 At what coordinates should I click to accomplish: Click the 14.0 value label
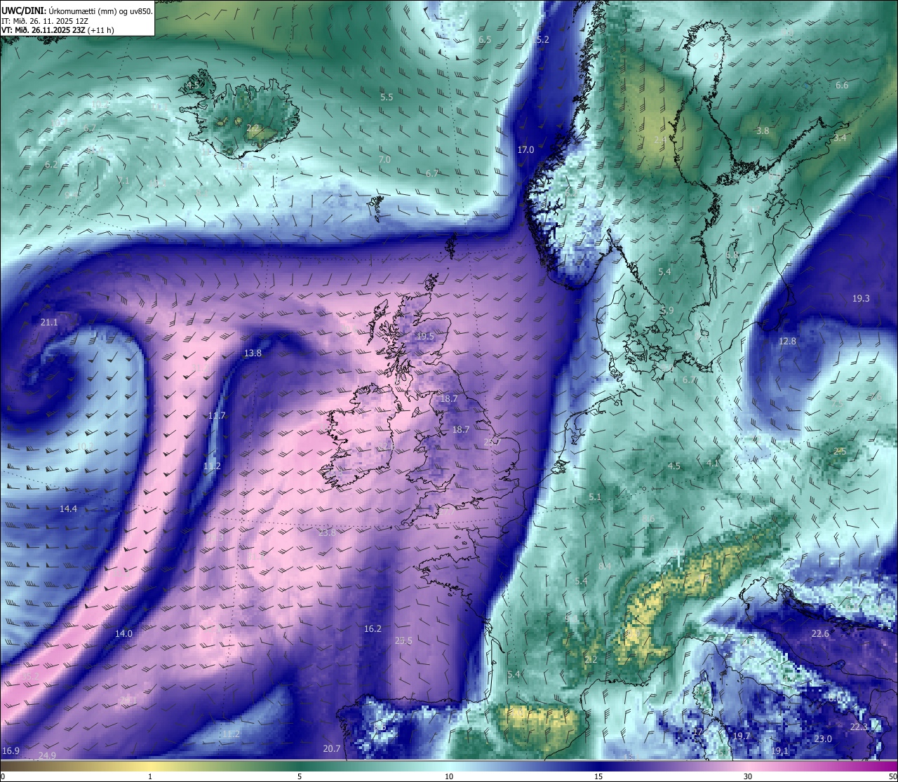pyautogui.click(x=123, y=633)
